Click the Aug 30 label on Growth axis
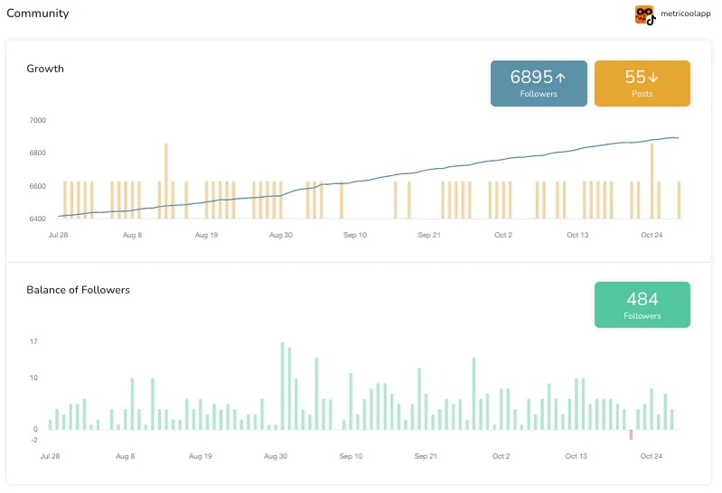 click(x=281, y=235)
